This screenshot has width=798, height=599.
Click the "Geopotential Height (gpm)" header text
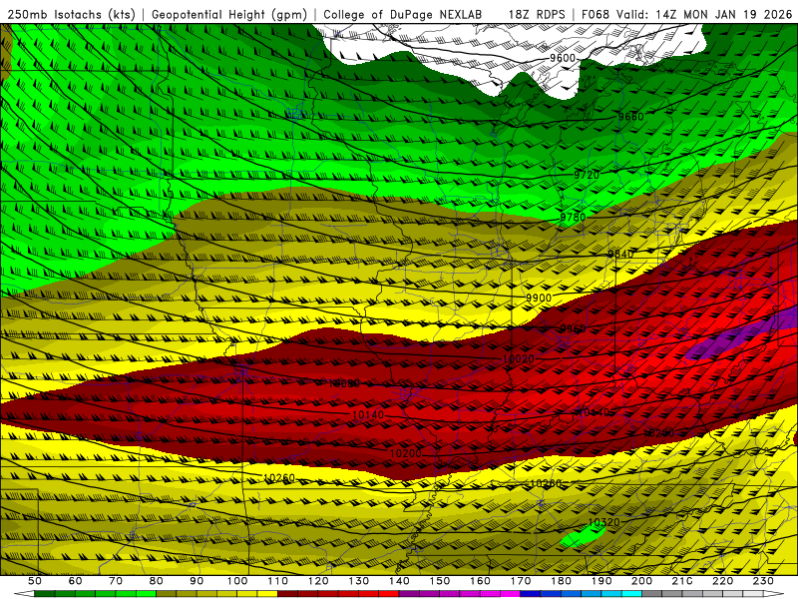coord(229,14)
